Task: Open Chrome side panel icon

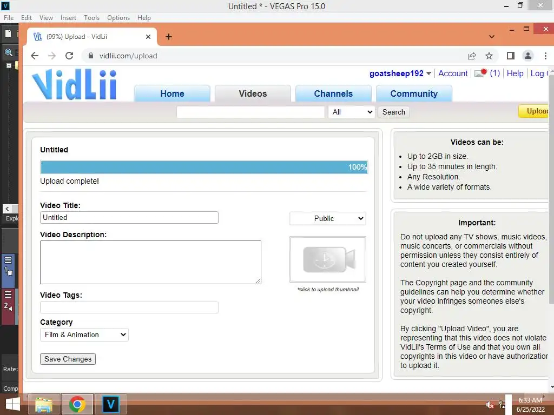Action: [x=510, y=56]
